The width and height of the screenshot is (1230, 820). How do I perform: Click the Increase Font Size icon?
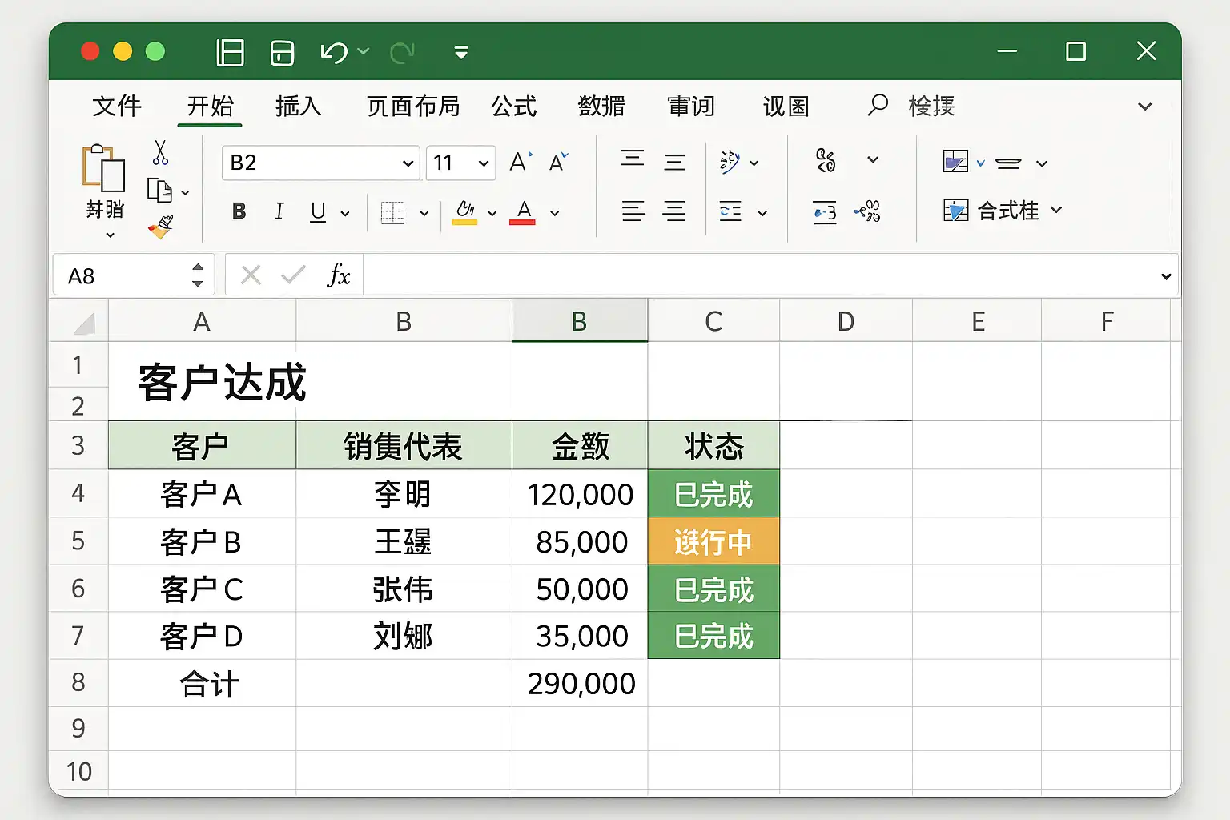(521, 162)
